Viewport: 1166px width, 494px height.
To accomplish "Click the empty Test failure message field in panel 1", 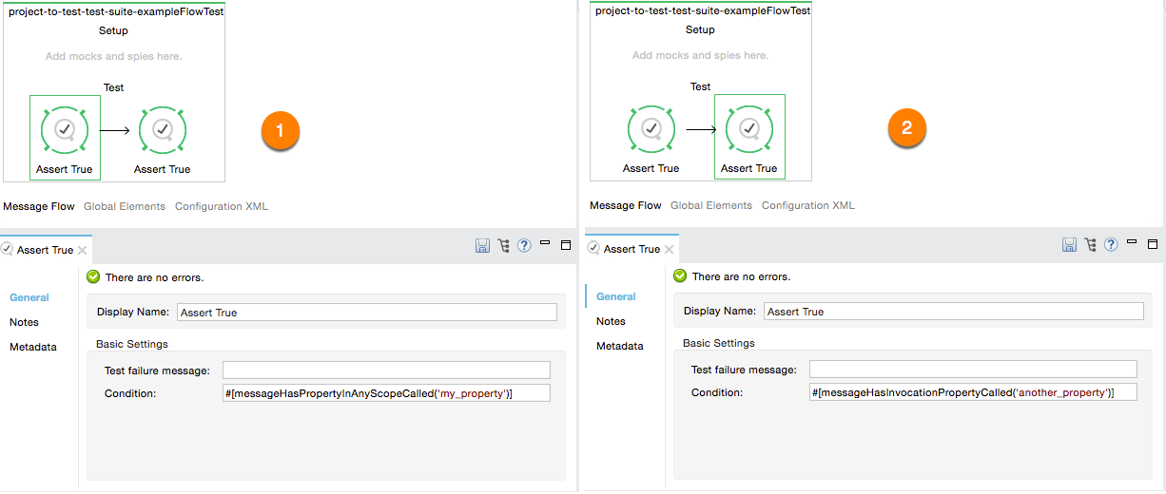I will pos(386,370).
